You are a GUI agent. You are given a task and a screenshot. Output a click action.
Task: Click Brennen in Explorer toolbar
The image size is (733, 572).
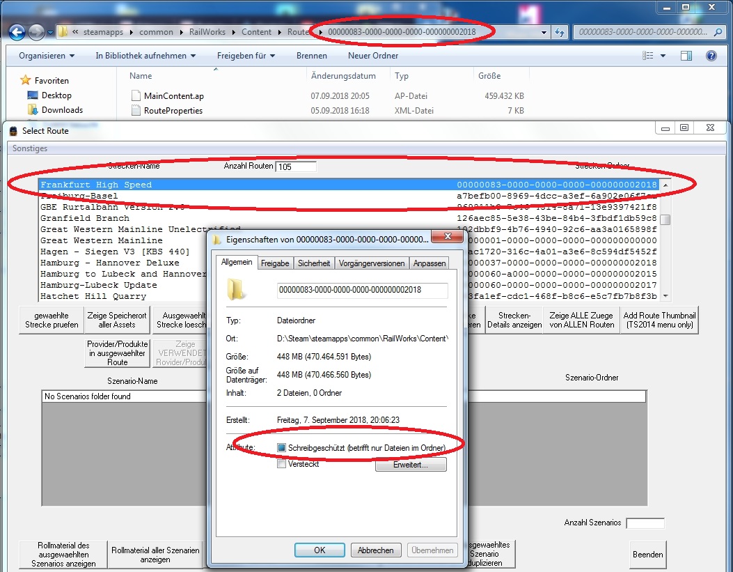(x=312, y=56)
